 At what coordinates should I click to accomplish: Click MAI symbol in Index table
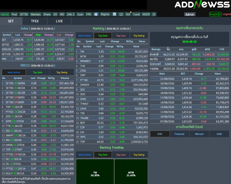[x=4, y=59]
